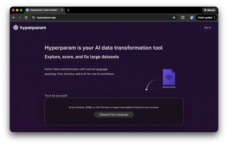Screen dimensions: 228x145
Task: Click the Choose from computer button
Action: (114, 115)
